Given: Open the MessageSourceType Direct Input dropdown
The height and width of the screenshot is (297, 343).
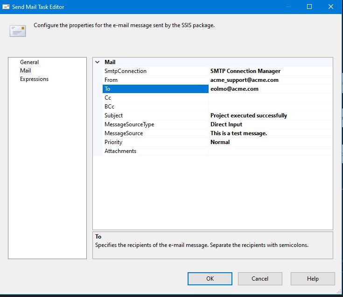Looking at the screenshot, I should 271,124.
